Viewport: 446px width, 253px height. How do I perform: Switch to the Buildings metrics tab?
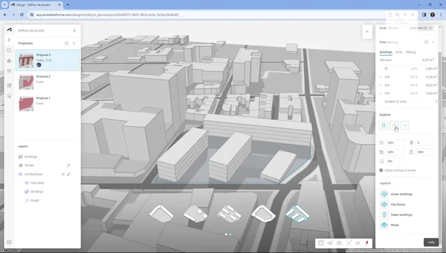click(x=385, y=52)
